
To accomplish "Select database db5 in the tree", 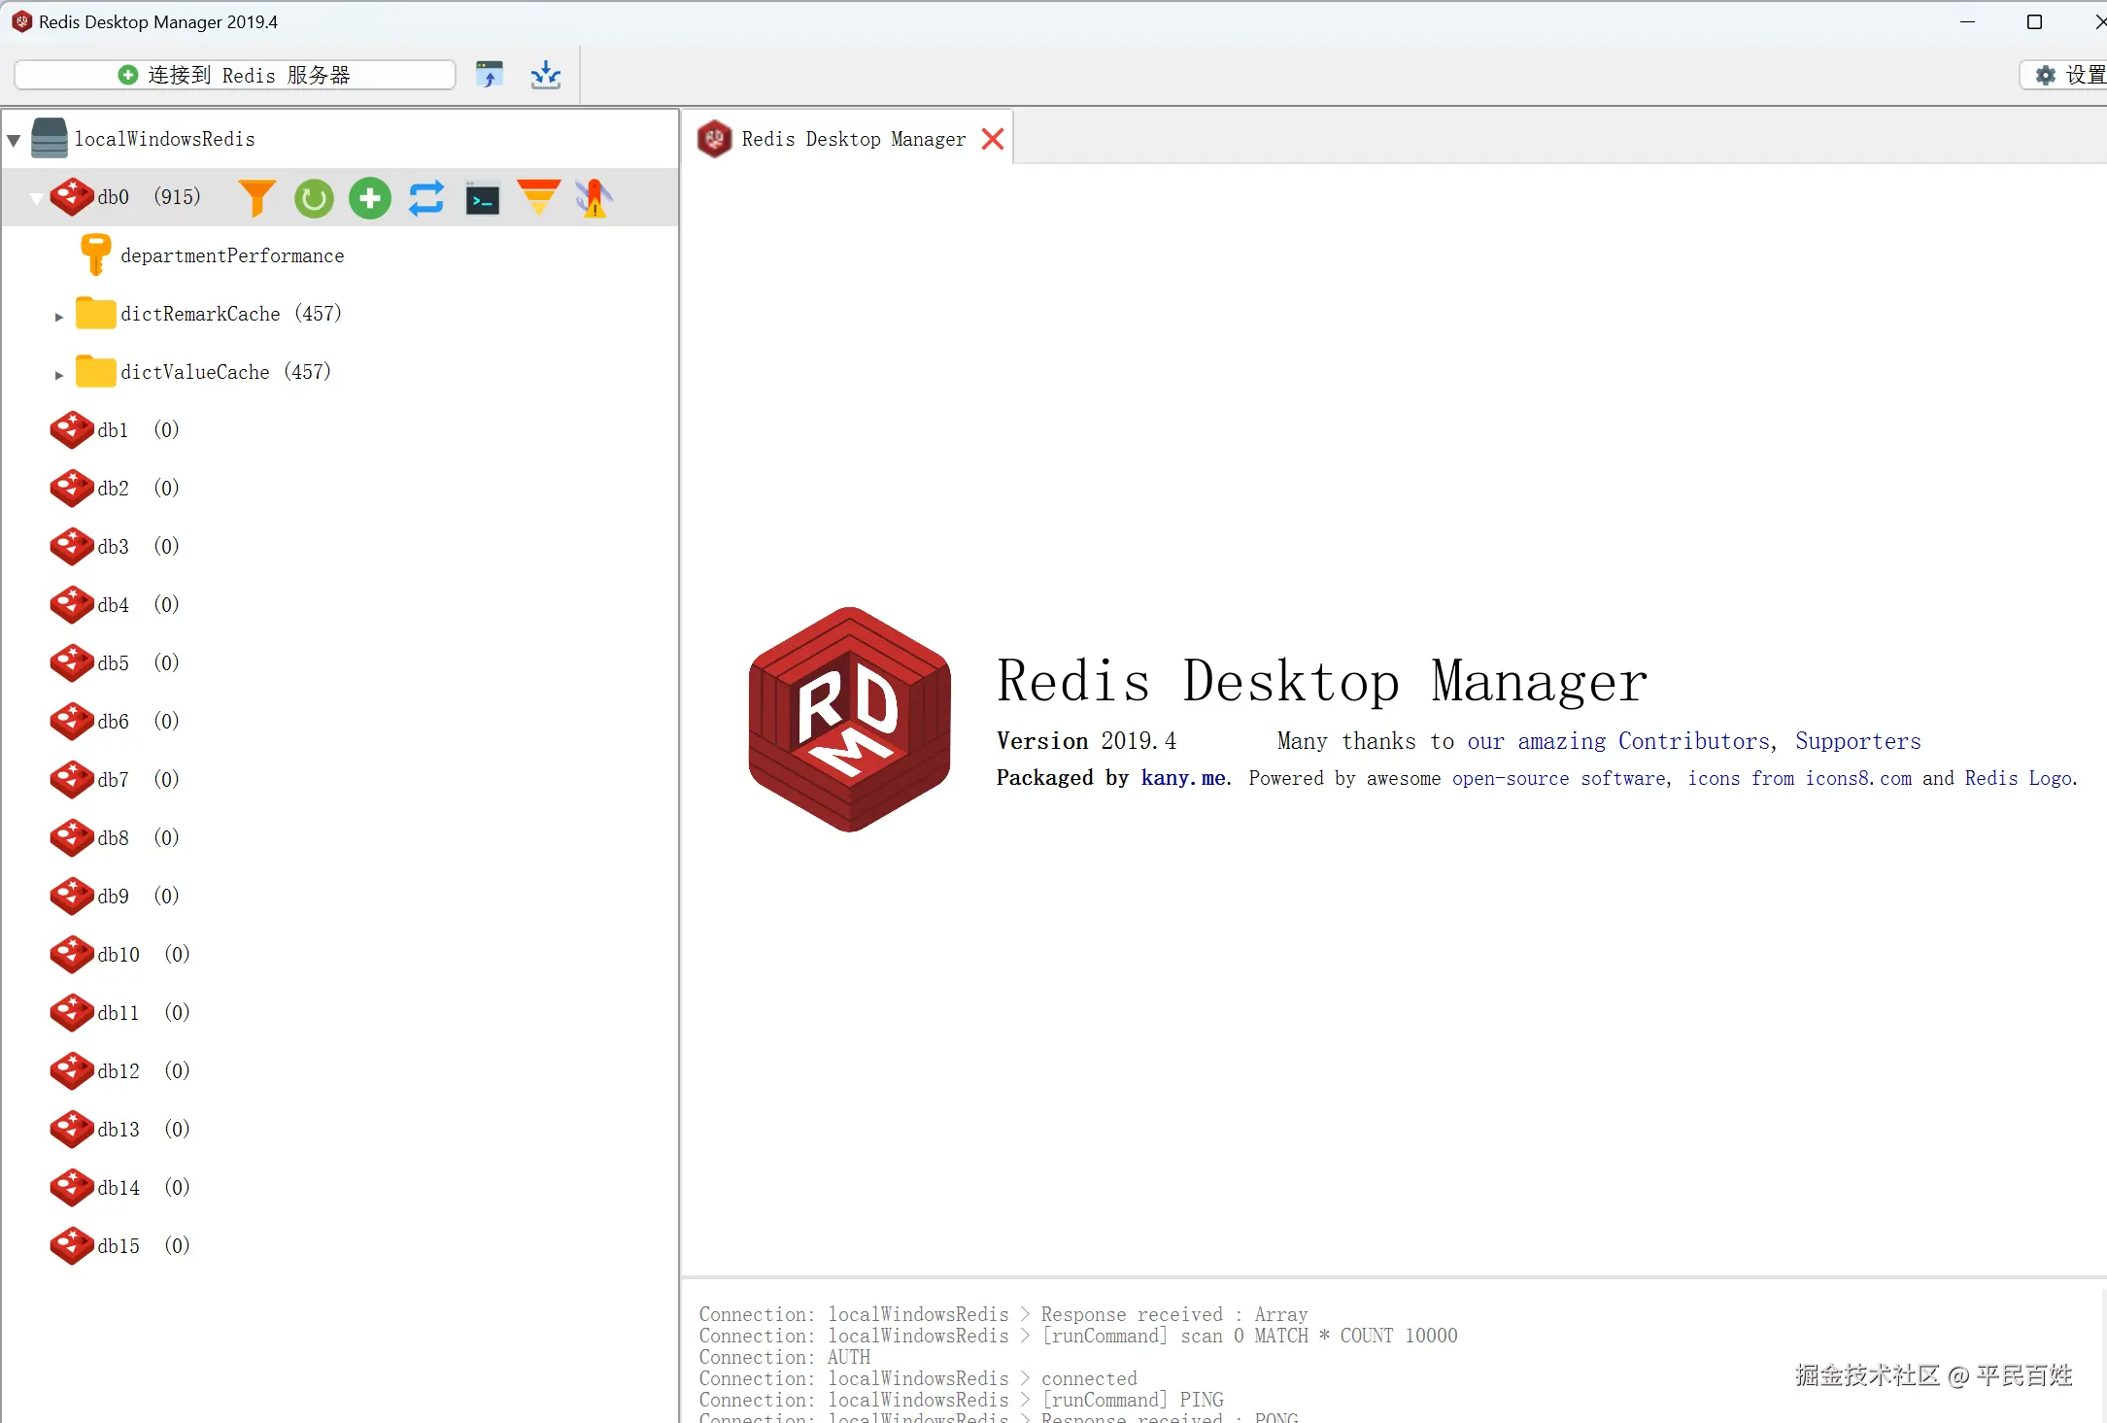I will tap(113, 663).
